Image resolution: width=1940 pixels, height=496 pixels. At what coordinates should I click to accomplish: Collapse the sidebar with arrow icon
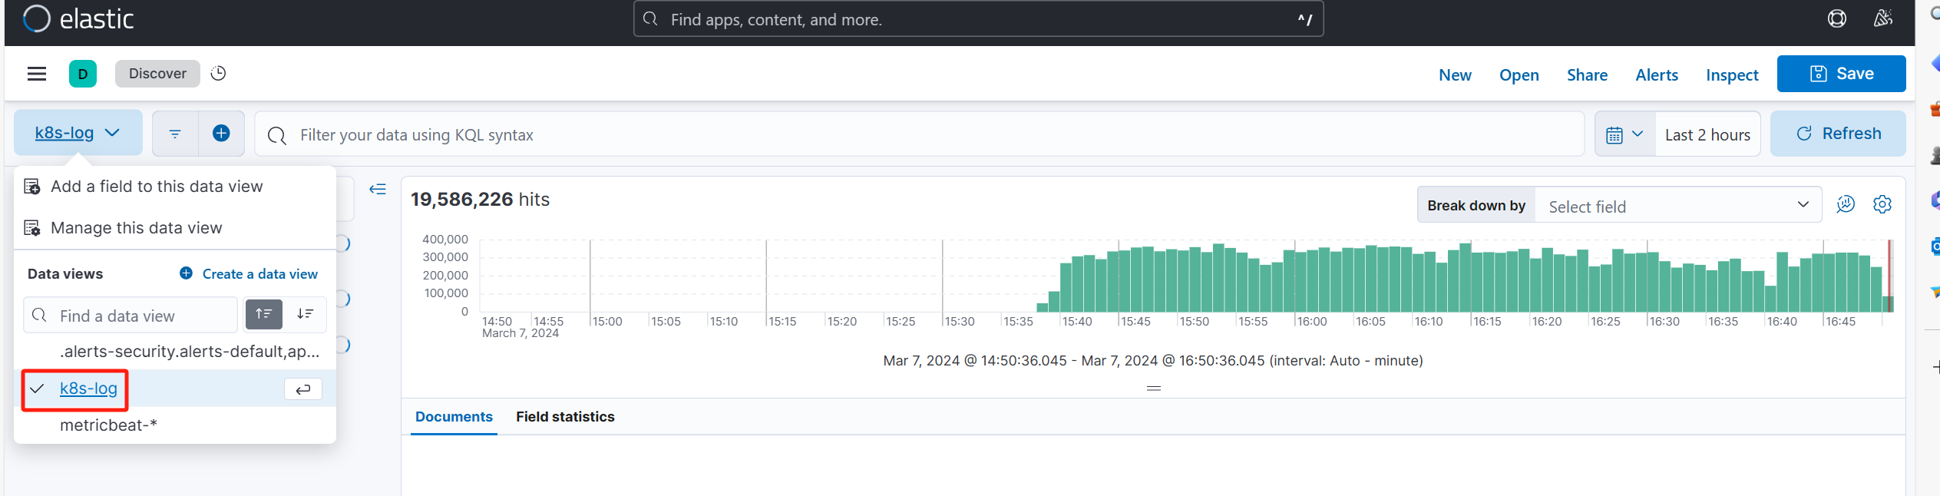[378, 189]
